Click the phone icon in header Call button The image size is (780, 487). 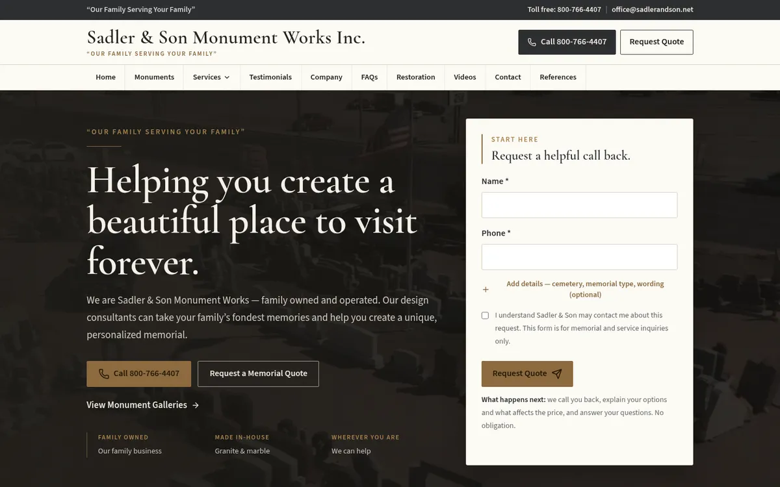[x=532, y=42]
